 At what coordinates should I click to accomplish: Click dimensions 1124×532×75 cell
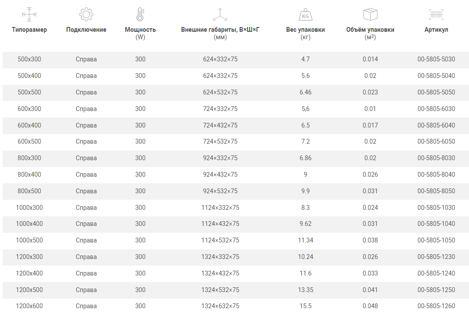pos(220,240)
